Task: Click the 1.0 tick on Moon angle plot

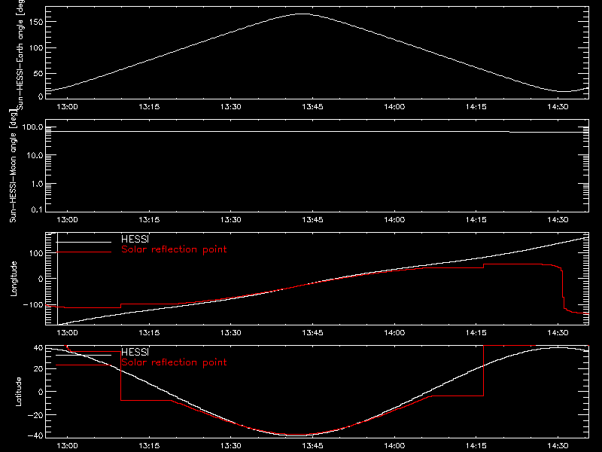Action: [x=36, y=184]
